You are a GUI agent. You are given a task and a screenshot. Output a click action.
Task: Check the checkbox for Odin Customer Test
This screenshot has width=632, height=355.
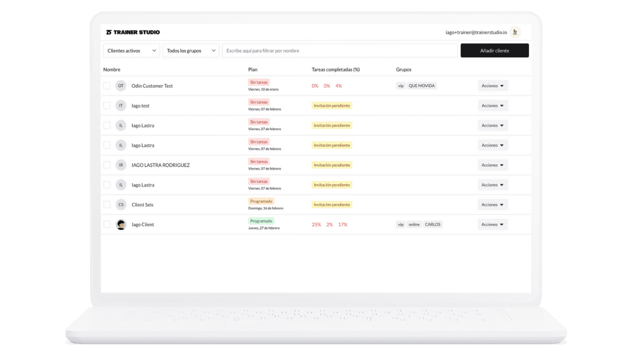click(107, 85)
